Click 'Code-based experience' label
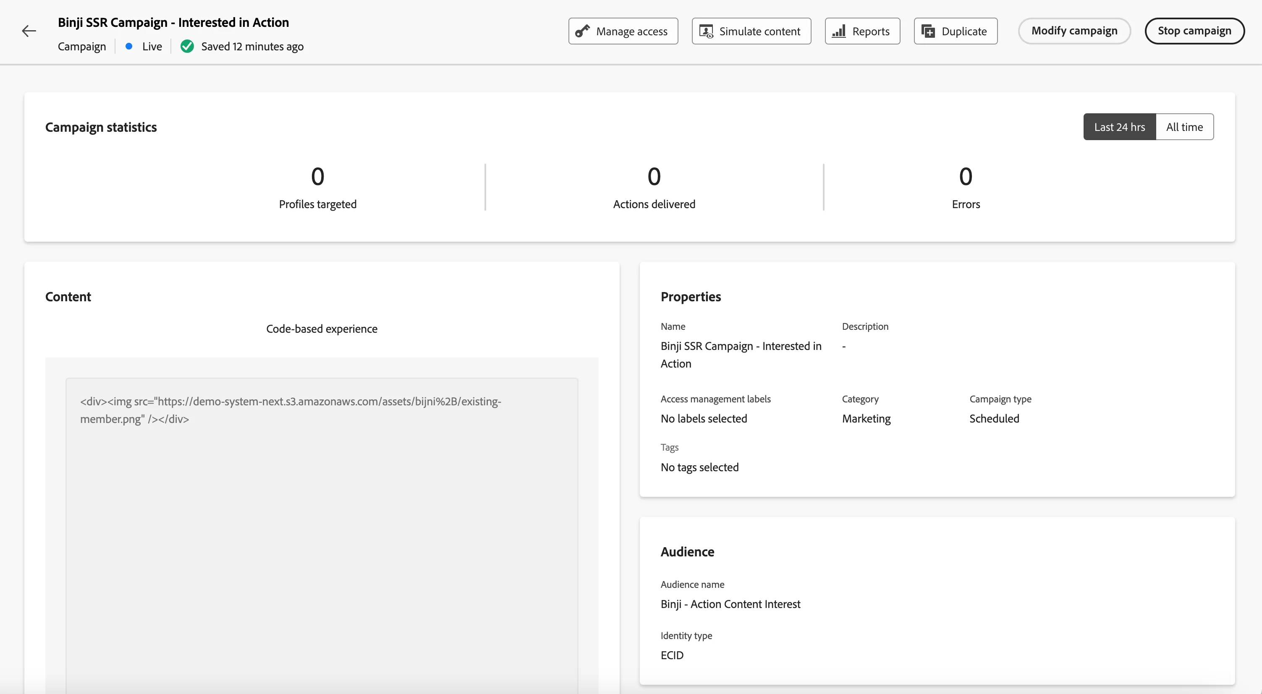Image resolution: width=1262 pixels, height=694 pixels. tap(322, 329)
